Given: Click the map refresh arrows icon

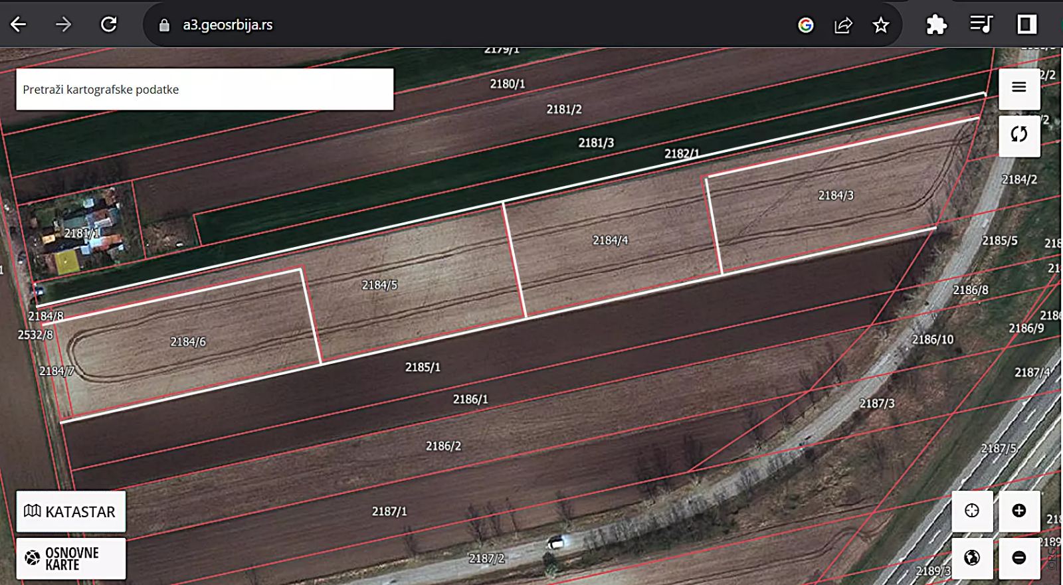Looking at the screenshot, I should coord(1018,135).
